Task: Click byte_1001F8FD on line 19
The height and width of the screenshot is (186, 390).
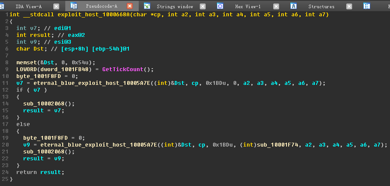Action: 46,138
